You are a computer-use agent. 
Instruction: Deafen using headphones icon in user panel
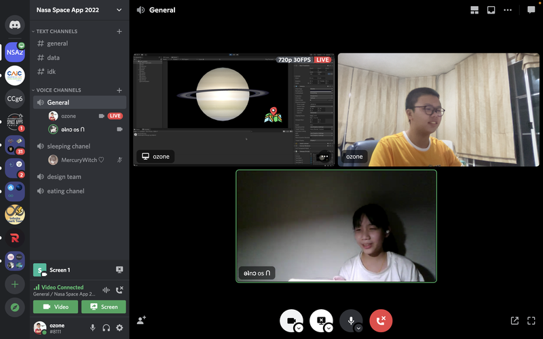coord(106,327)
